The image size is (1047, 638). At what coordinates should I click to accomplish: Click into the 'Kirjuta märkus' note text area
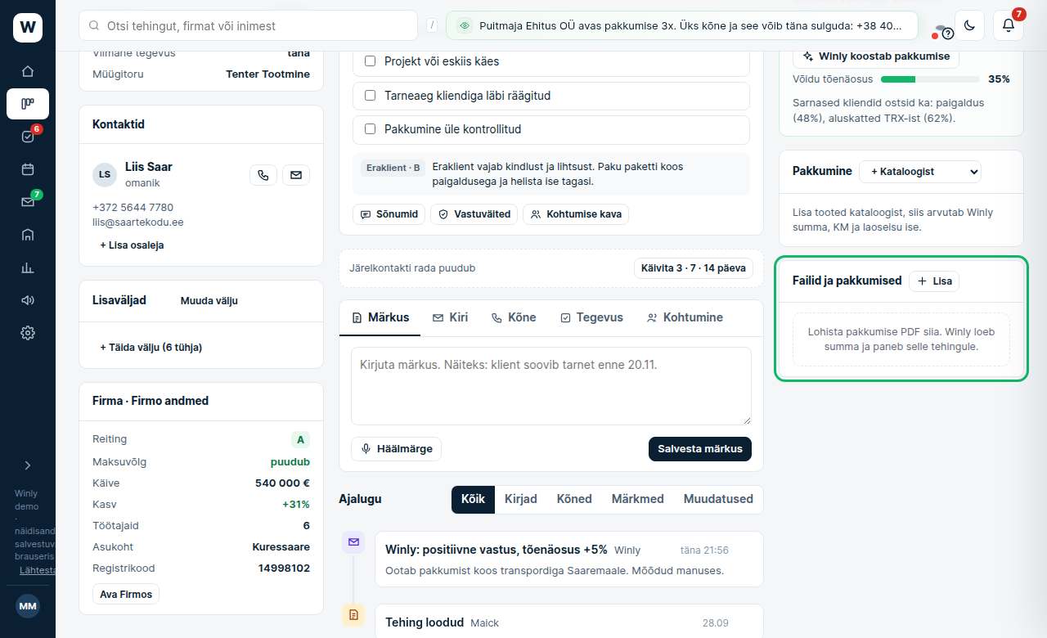551,386
